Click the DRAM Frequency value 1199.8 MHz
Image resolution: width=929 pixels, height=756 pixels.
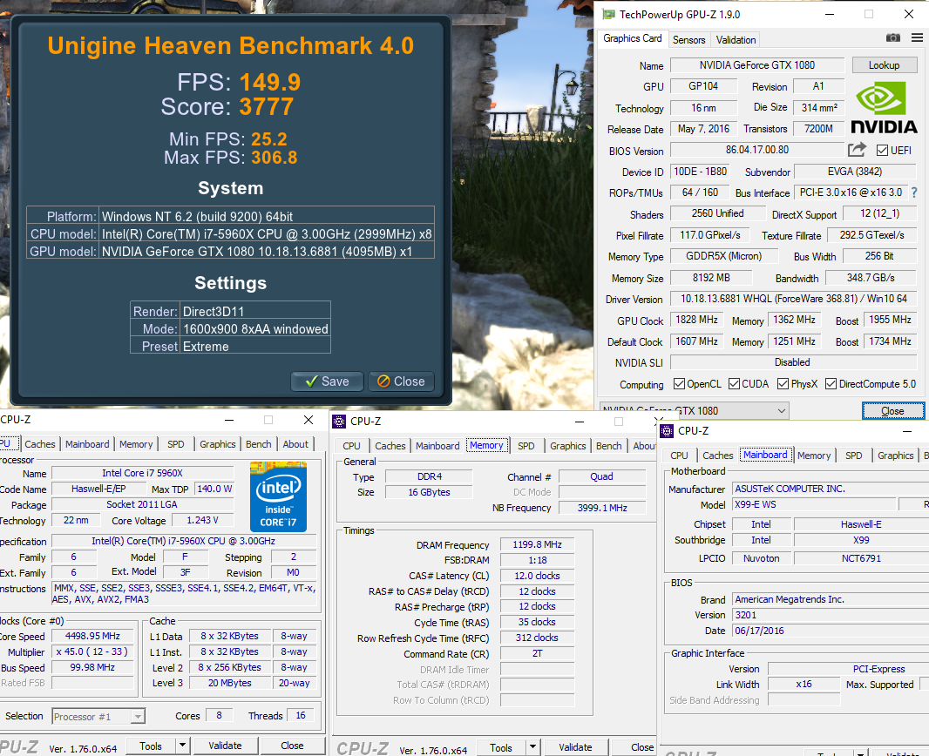pos(538,544)
